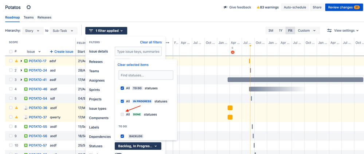The width and height of the screenshot is (364, 154).
Task: Click the warning triangle on POTATO-36 row
Action: point(16,108)
